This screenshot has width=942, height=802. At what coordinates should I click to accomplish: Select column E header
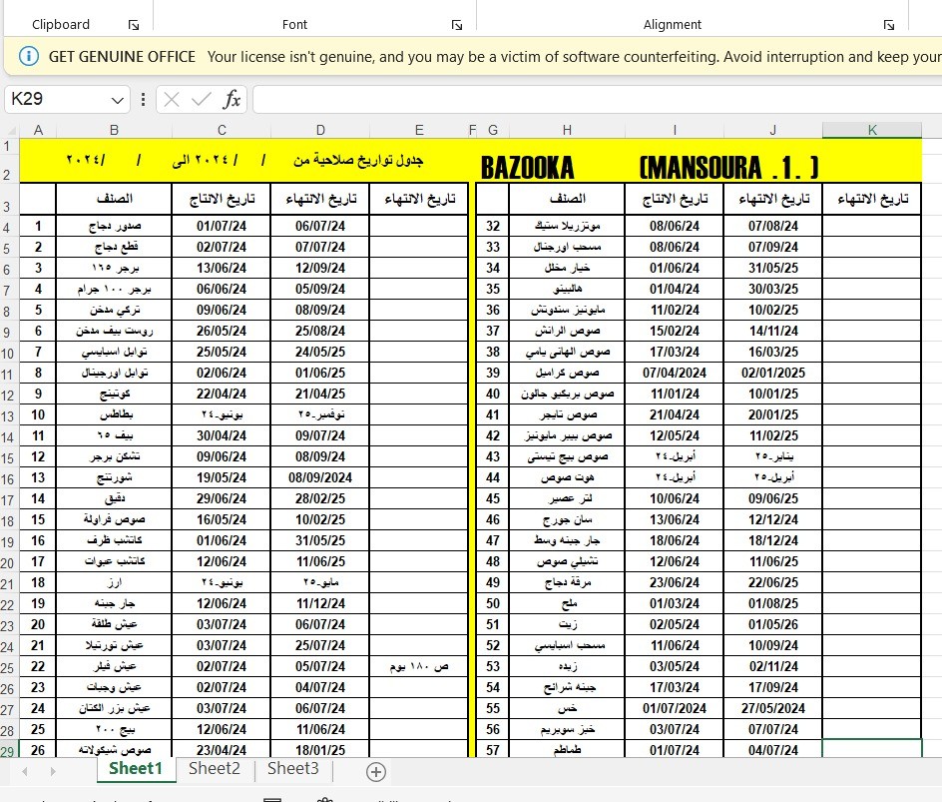419,130
